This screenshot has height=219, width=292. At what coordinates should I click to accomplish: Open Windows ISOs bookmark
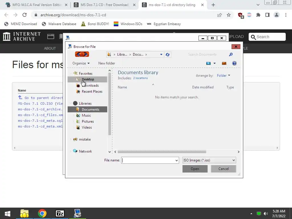128,24
